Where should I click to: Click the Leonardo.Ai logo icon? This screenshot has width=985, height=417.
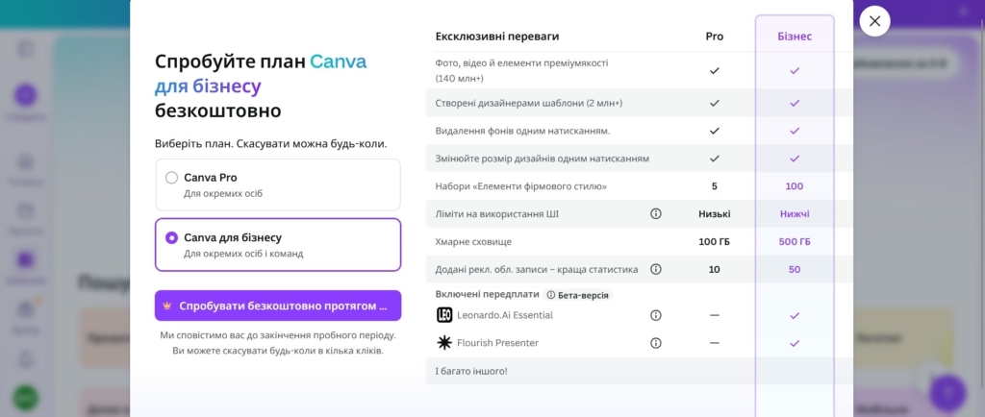444,315
